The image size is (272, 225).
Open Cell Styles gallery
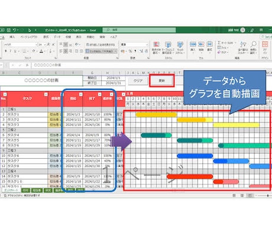coord(180,48)
